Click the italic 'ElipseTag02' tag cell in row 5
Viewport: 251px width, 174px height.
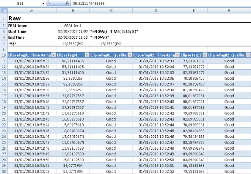111,43
